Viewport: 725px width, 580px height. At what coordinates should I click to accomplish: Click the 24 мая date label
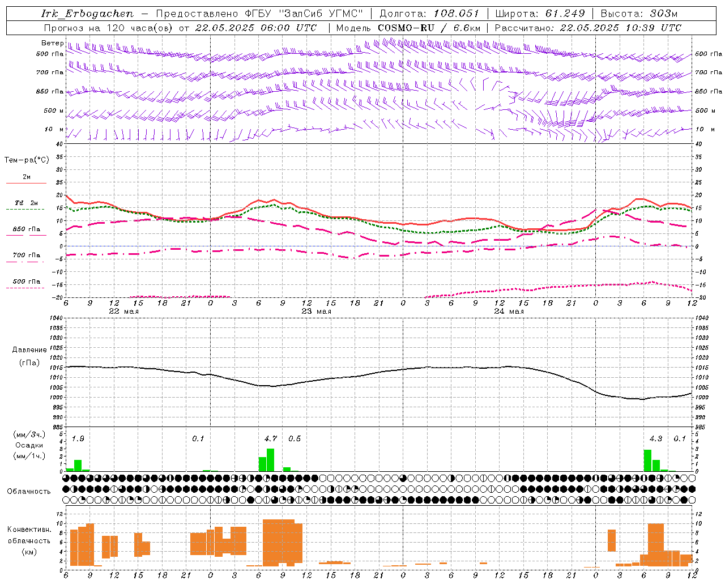pos(509,312)
